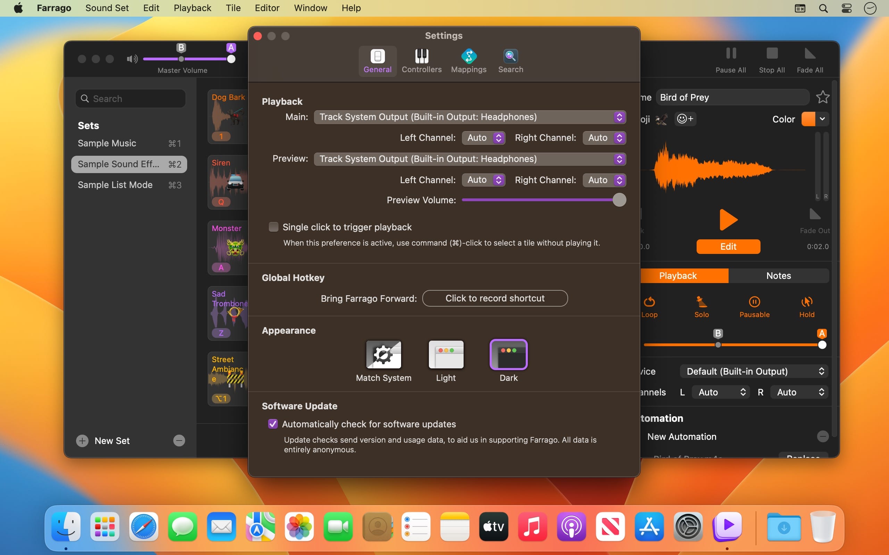Play the Bird of Prey sound
Image resolution: width=889 pixels, height=555 pixels.
pyautogui.click(x=728, y=220)
